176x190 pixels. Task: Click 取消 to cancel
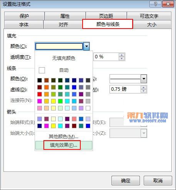click(158, 181)
